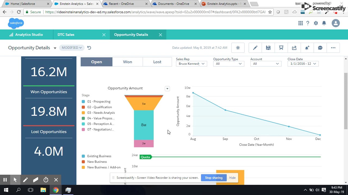This screenshot has width=348, height=195.
Task: Set a notification with bell-plus icon
Action: [x=307, y=48]
